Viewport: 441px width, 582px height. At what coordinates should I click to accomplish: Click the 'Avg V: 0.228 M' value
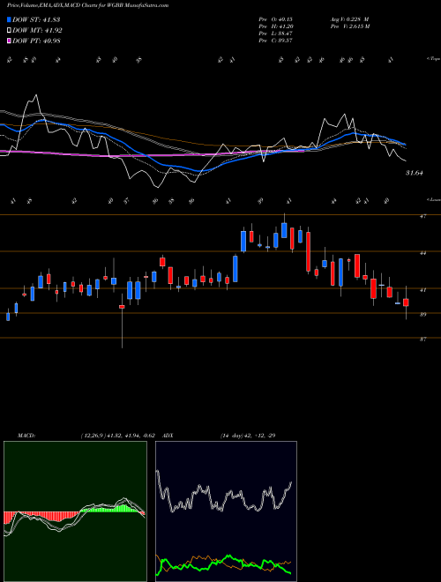tap(349, 19)
